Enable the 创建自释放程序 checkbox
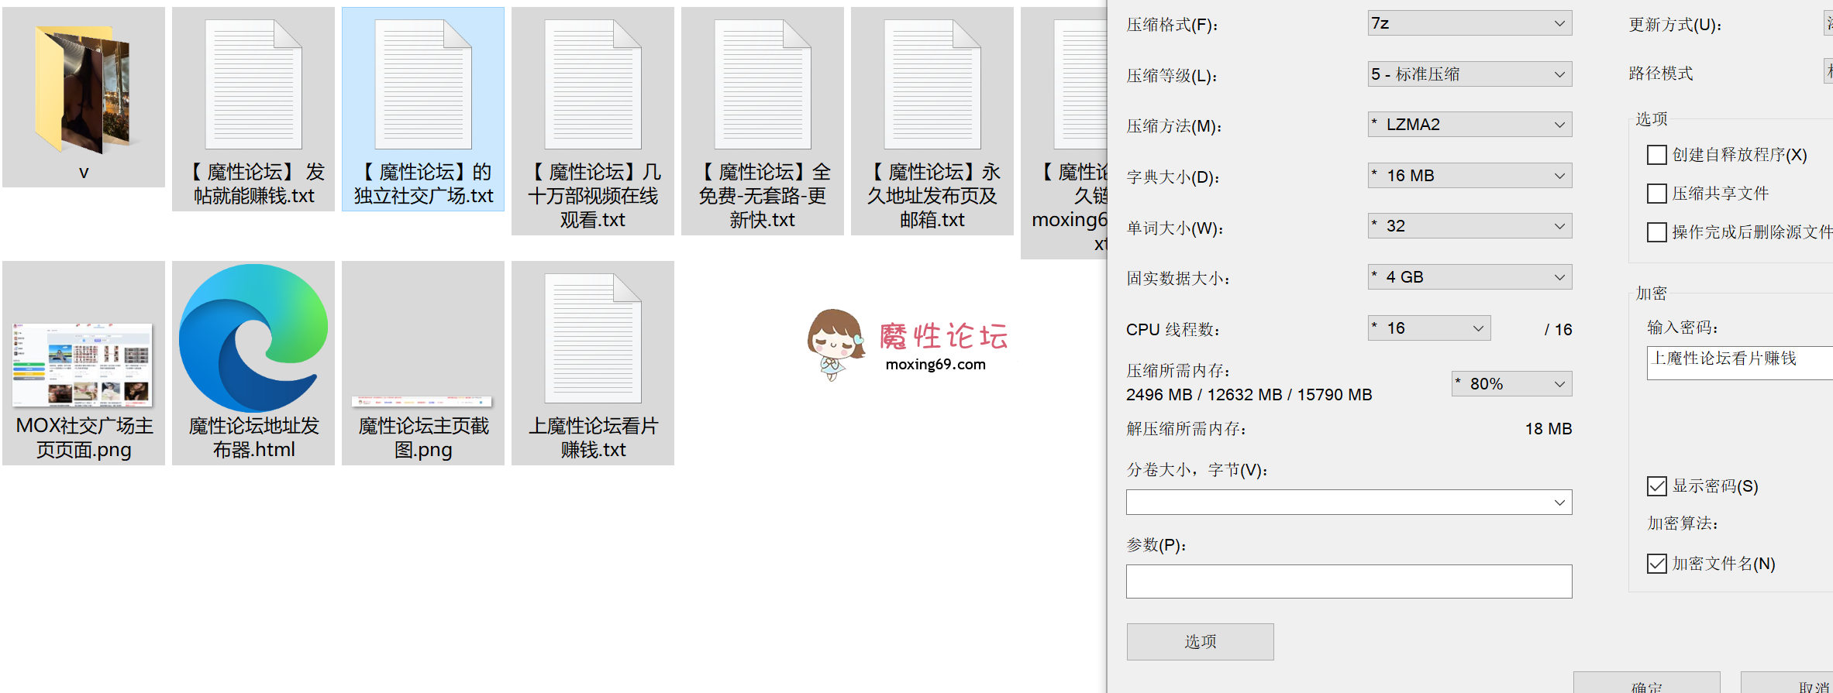Screen dimensions: 1833x693 coord(1656,155)
